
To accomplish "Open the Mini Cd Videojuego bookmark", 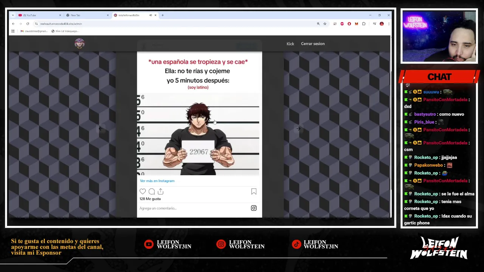I will click(x=65, y=31).
